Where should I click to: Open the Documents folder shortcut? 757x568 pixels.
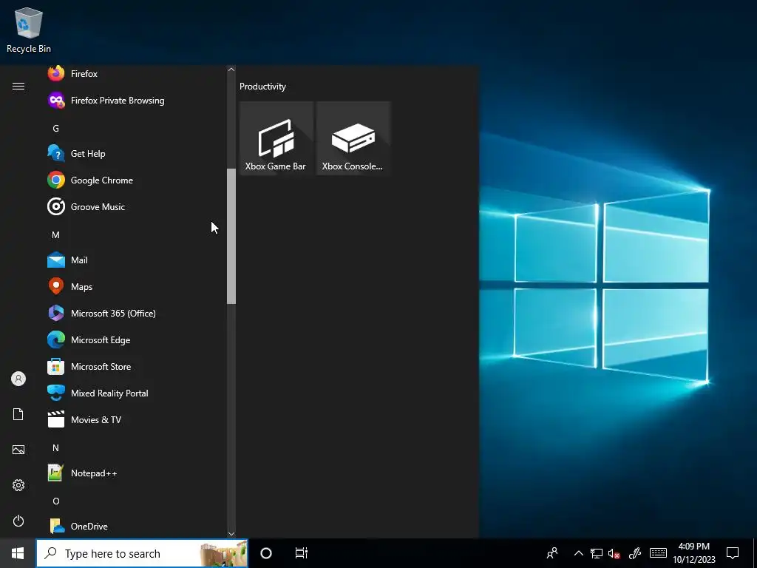(x=18, y=414)
